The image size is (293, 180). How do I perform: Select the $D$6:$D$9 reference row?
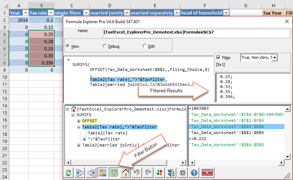226,145
